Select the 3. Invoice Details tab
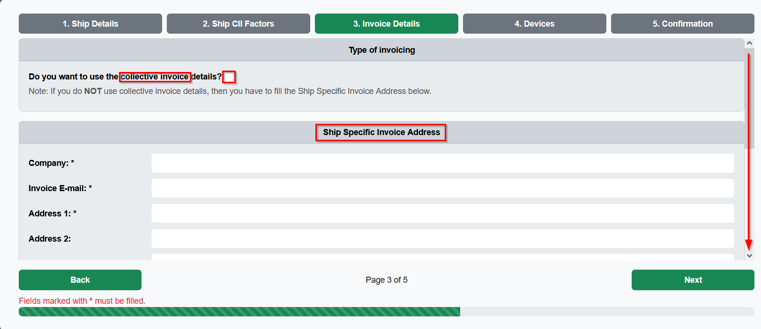Viewport: 761px width, 329px height. click(387, 24)
